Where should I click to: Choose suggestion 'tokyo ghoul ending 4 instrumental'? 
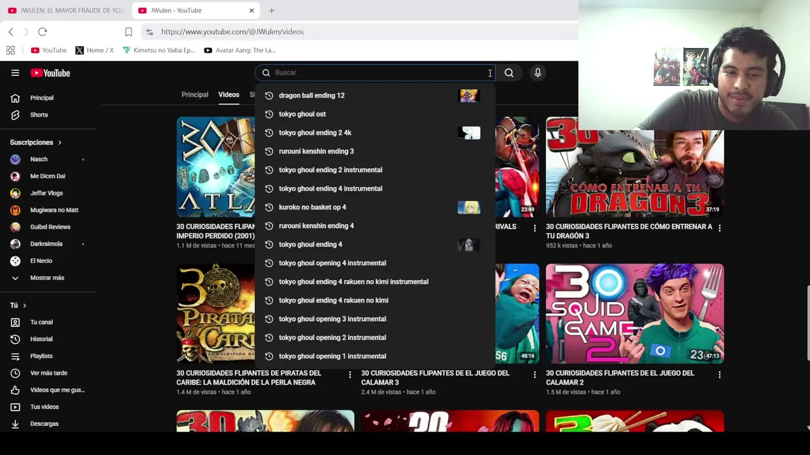[x=375, y=189]
